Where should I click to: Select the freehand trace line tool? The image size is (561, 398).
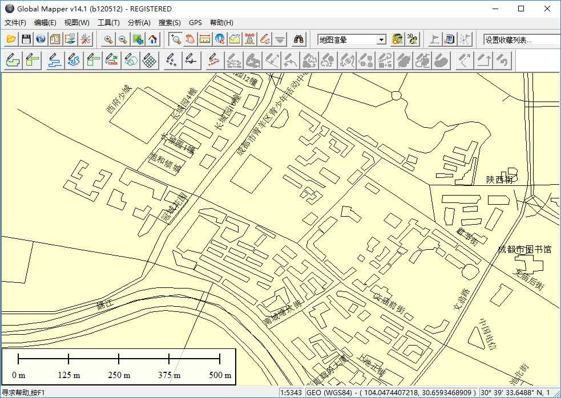[x=74, y=60]
